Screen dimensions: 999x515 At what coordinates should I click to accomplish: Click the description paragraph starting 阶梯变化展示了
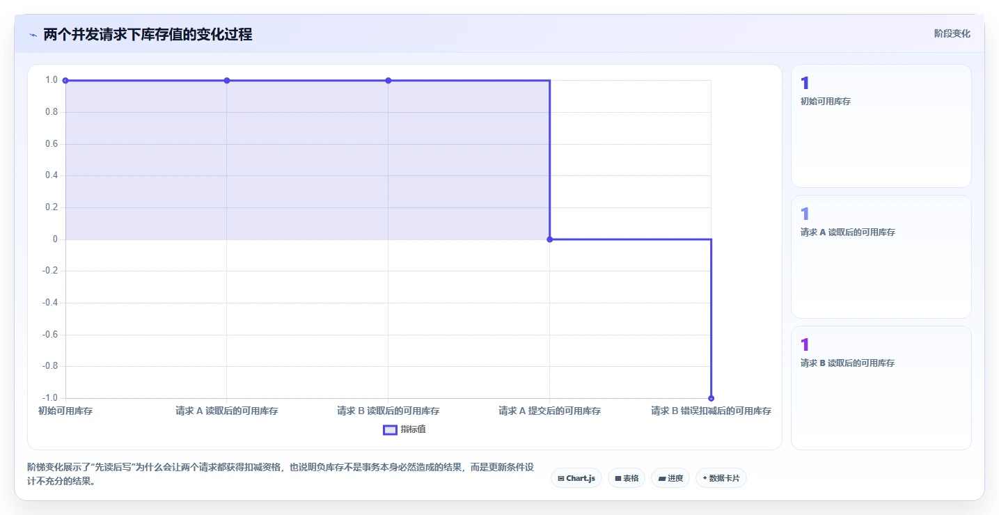click(x=281, y=474)
